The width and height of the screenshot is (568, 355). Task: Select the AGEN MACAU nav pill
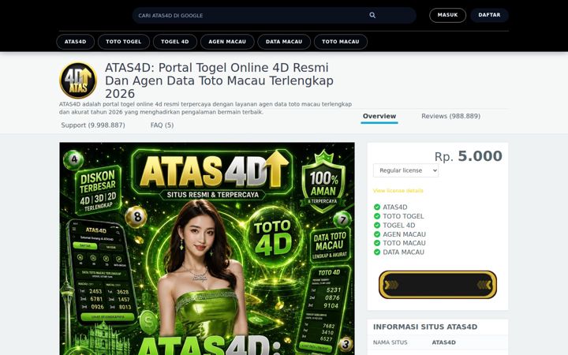(x=227, y=42)
